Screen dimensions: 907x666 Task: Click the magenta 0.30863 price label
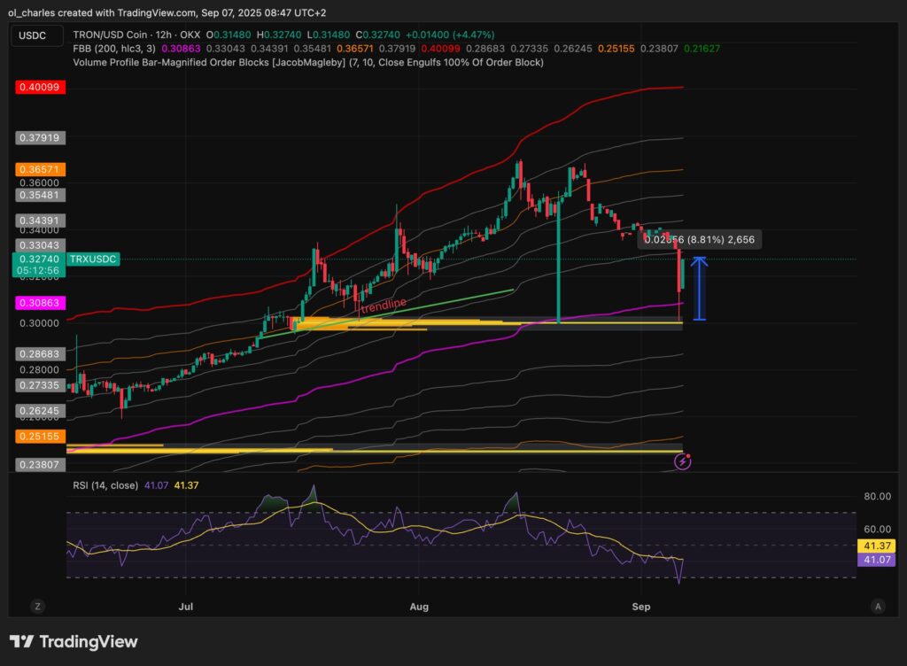point(39,303)
